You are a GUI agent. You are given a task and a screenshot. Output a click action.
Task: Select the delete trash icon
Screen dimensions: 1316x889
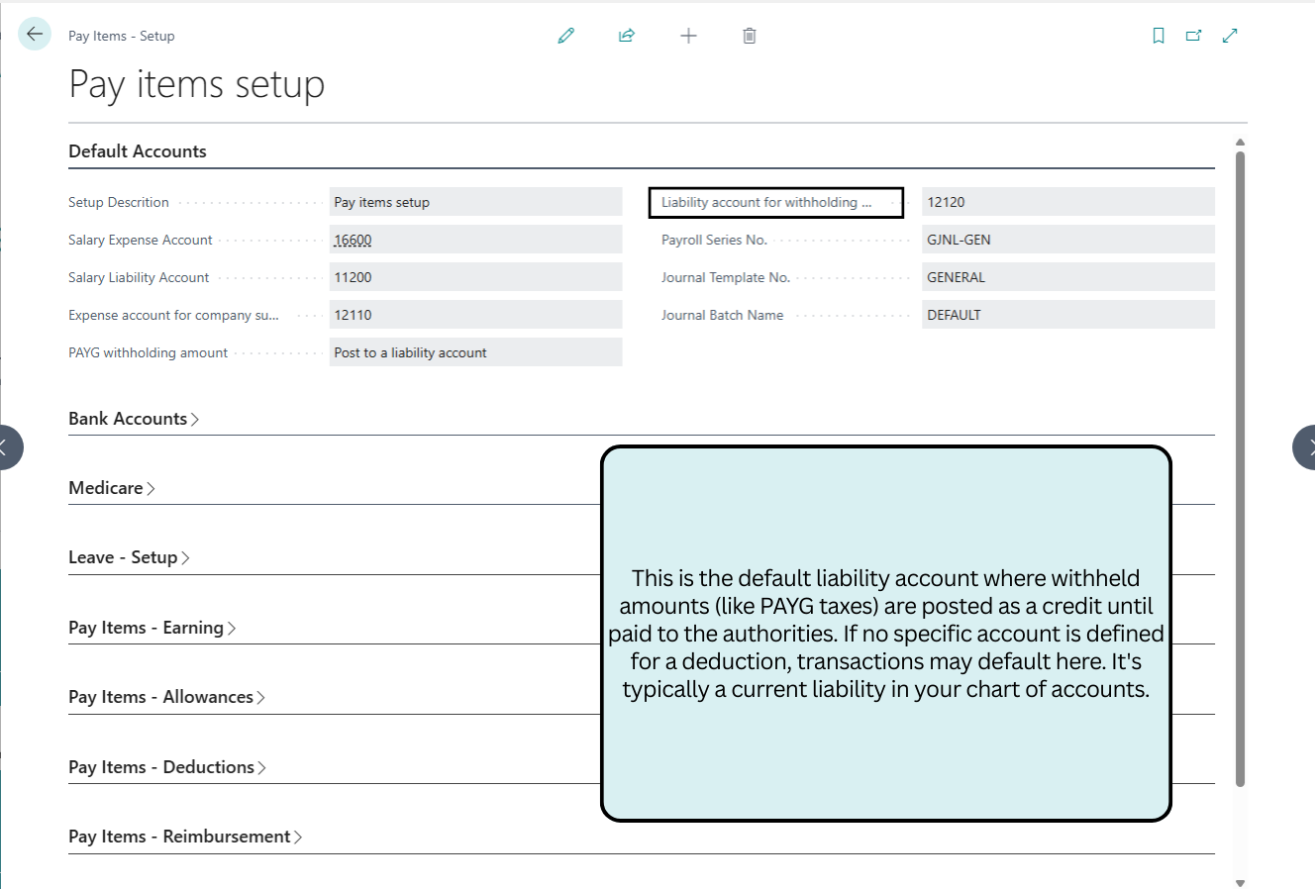(x=749, y=35)
